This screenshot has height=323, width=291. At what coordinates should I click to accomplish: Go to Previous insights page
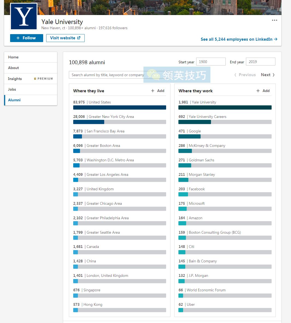245,75
